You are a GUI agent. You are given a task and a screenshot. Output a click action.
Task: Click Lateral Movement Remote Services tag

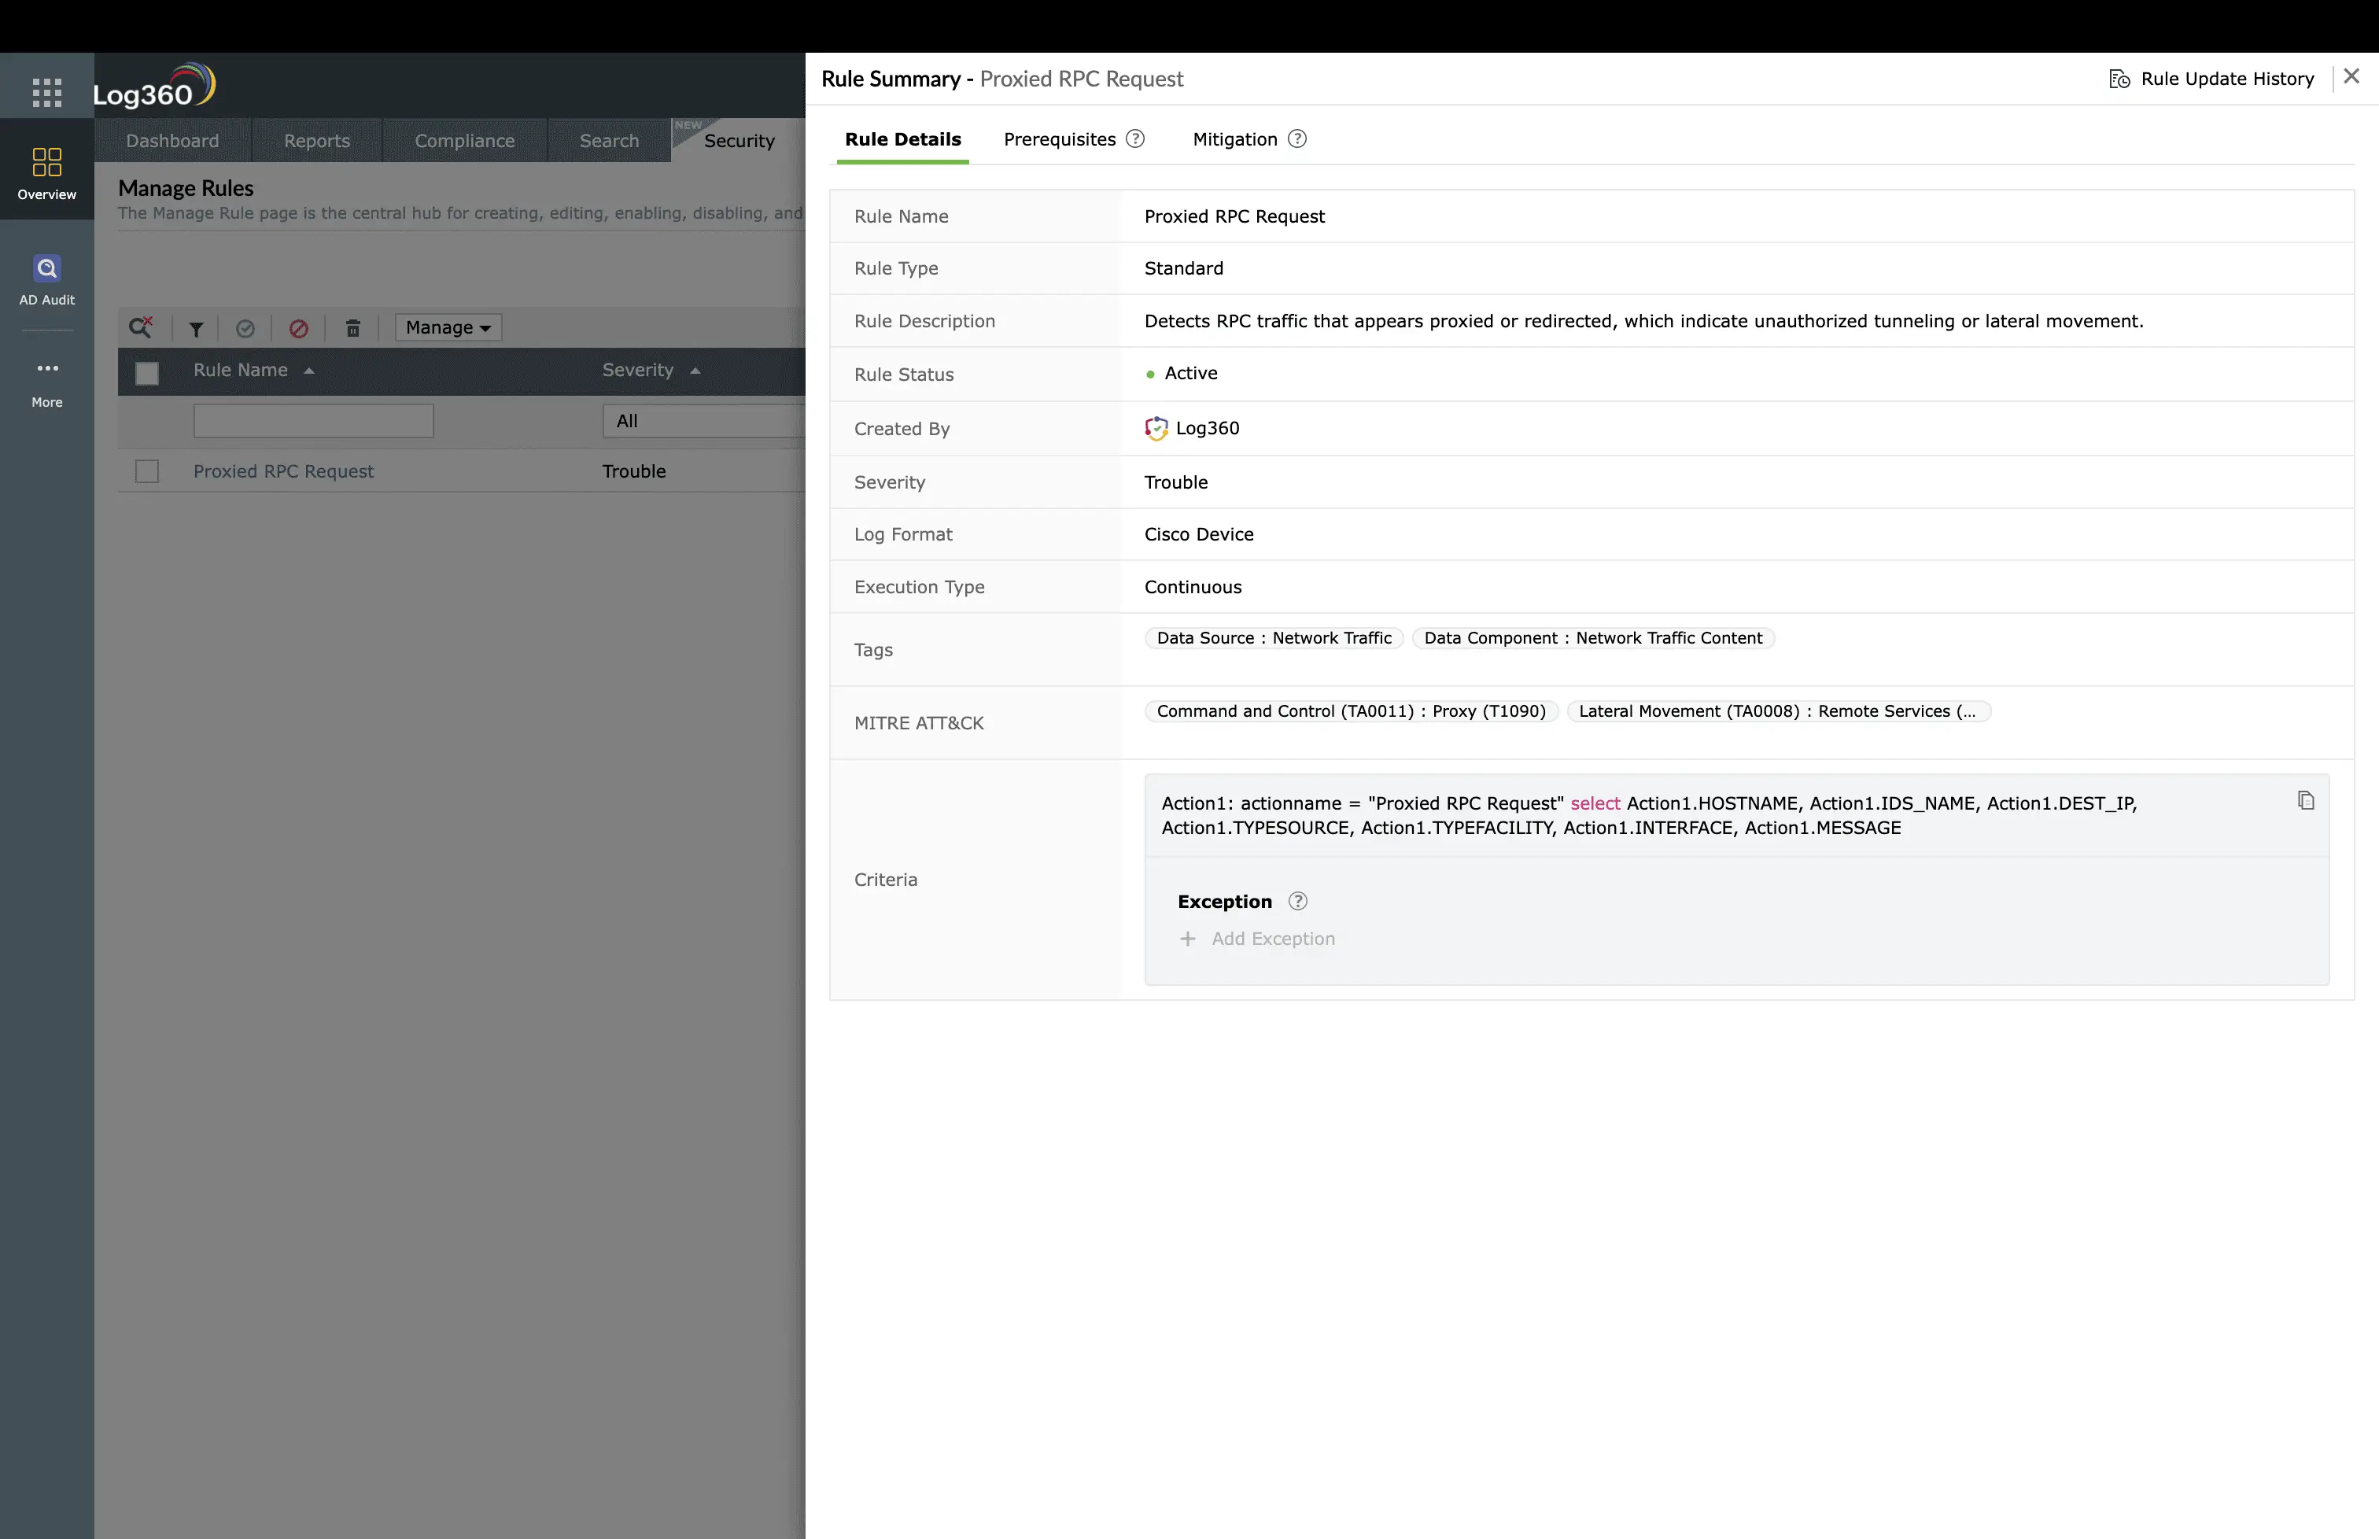click(1779, 711)
